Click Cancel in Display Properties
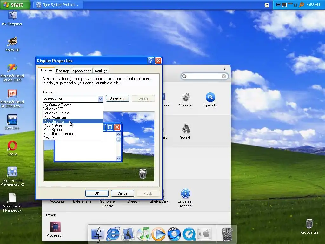Image resolution: width=325 pixels, height=244 pixels. point(123,193)
